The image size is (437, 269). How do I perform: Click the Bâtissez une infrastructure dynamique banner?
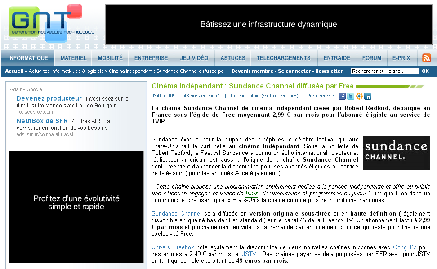[269, 25]
